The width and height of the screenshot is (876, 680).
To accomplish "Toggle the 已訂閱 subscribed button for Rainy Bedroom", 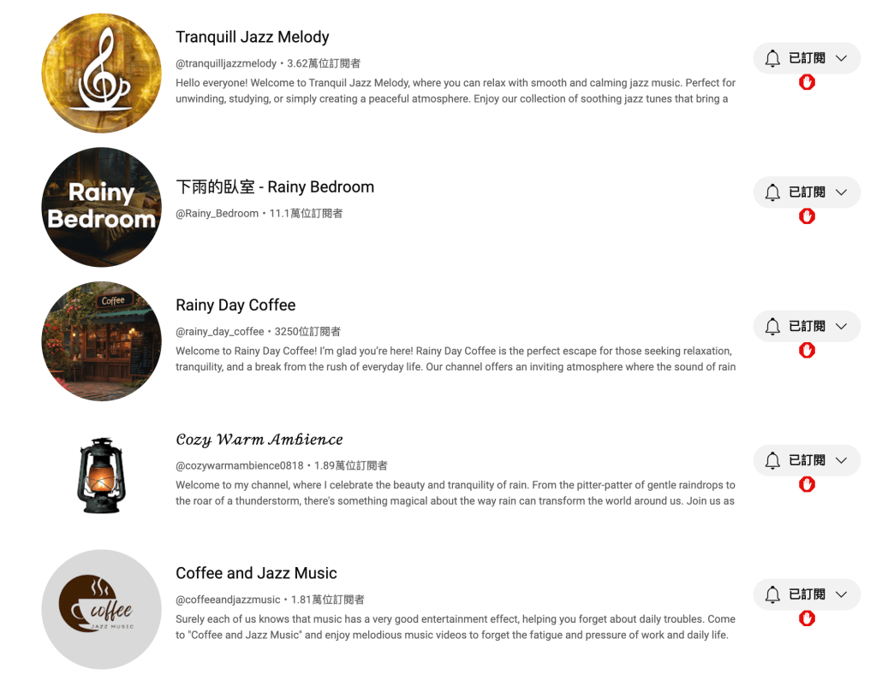I will click(x=807, y=192).
